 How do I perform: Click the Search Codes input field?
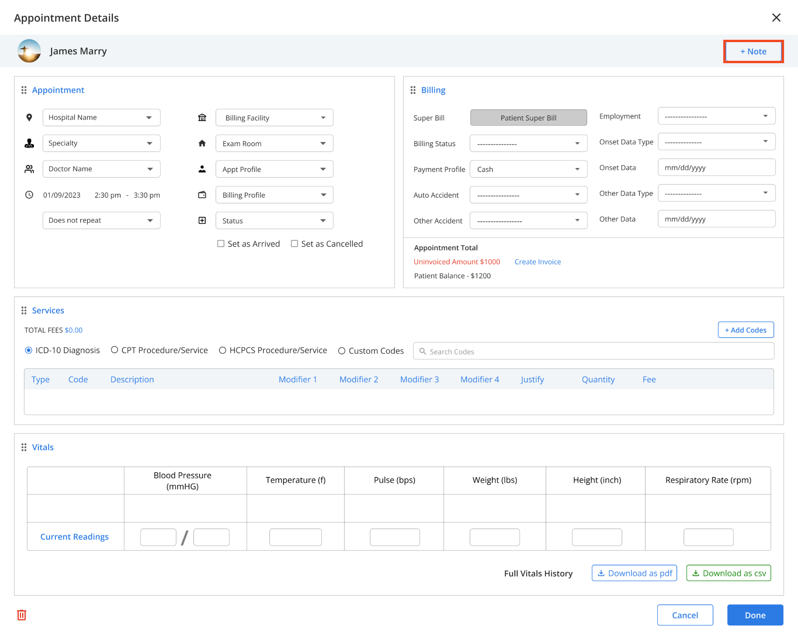pos(593,351)
